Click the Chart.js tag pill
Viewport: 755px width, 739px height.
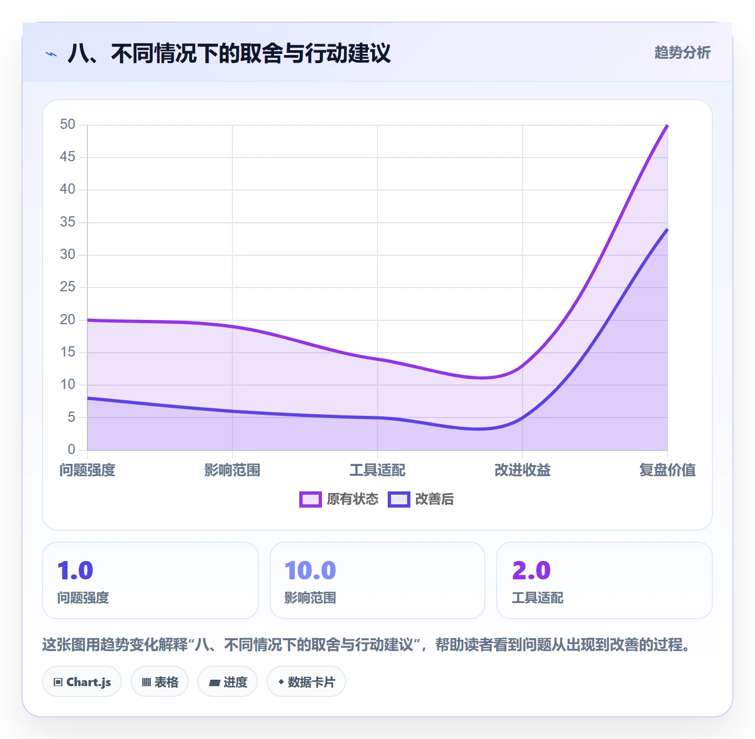[x=82, y=682]
